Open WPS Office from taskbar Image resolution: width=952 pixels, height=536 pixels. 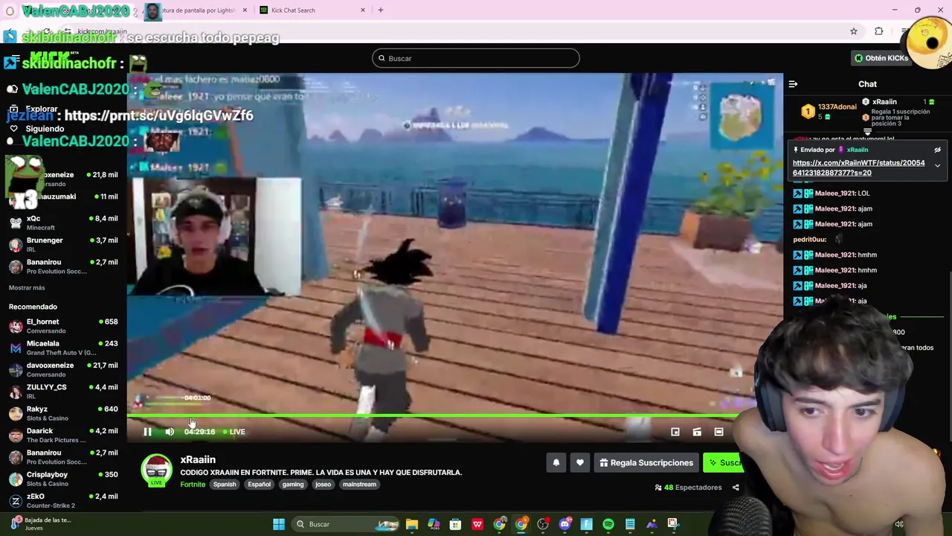click(477, 524)
